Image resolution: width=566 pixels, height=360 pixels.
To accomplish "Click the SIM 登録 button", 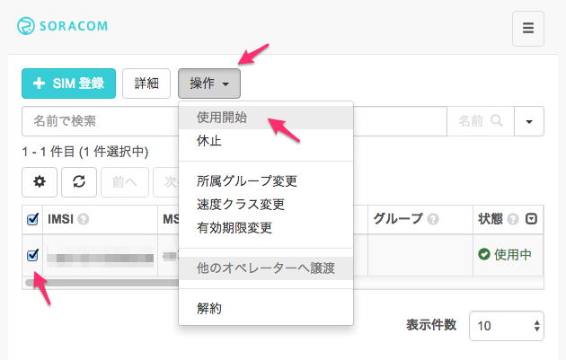I will coord(68,83).
